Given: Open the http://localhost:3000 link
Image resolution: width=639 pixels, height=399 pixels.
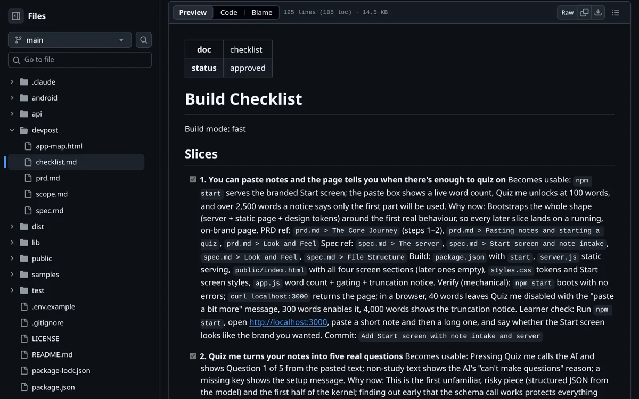Looking at the screenshot, I should 288,322.
